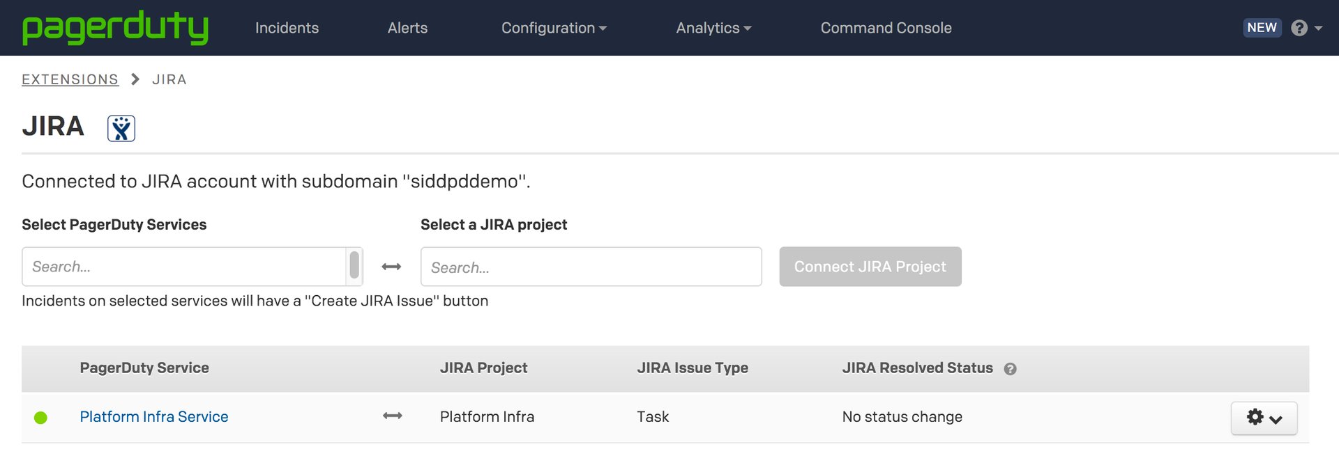
Task: Focus the JIRA project search field
Action: pos(591,267)
